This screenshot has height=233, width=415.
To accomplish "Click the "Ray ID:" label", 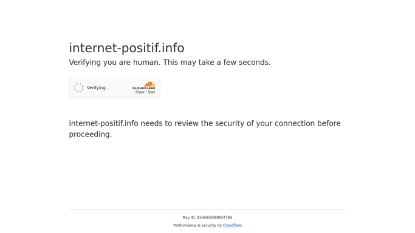I will [x=189, y=218].
